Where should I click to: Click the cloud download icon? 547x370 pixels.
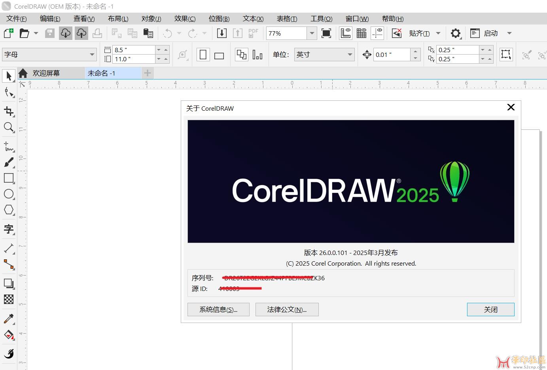(x=66, y=33)
